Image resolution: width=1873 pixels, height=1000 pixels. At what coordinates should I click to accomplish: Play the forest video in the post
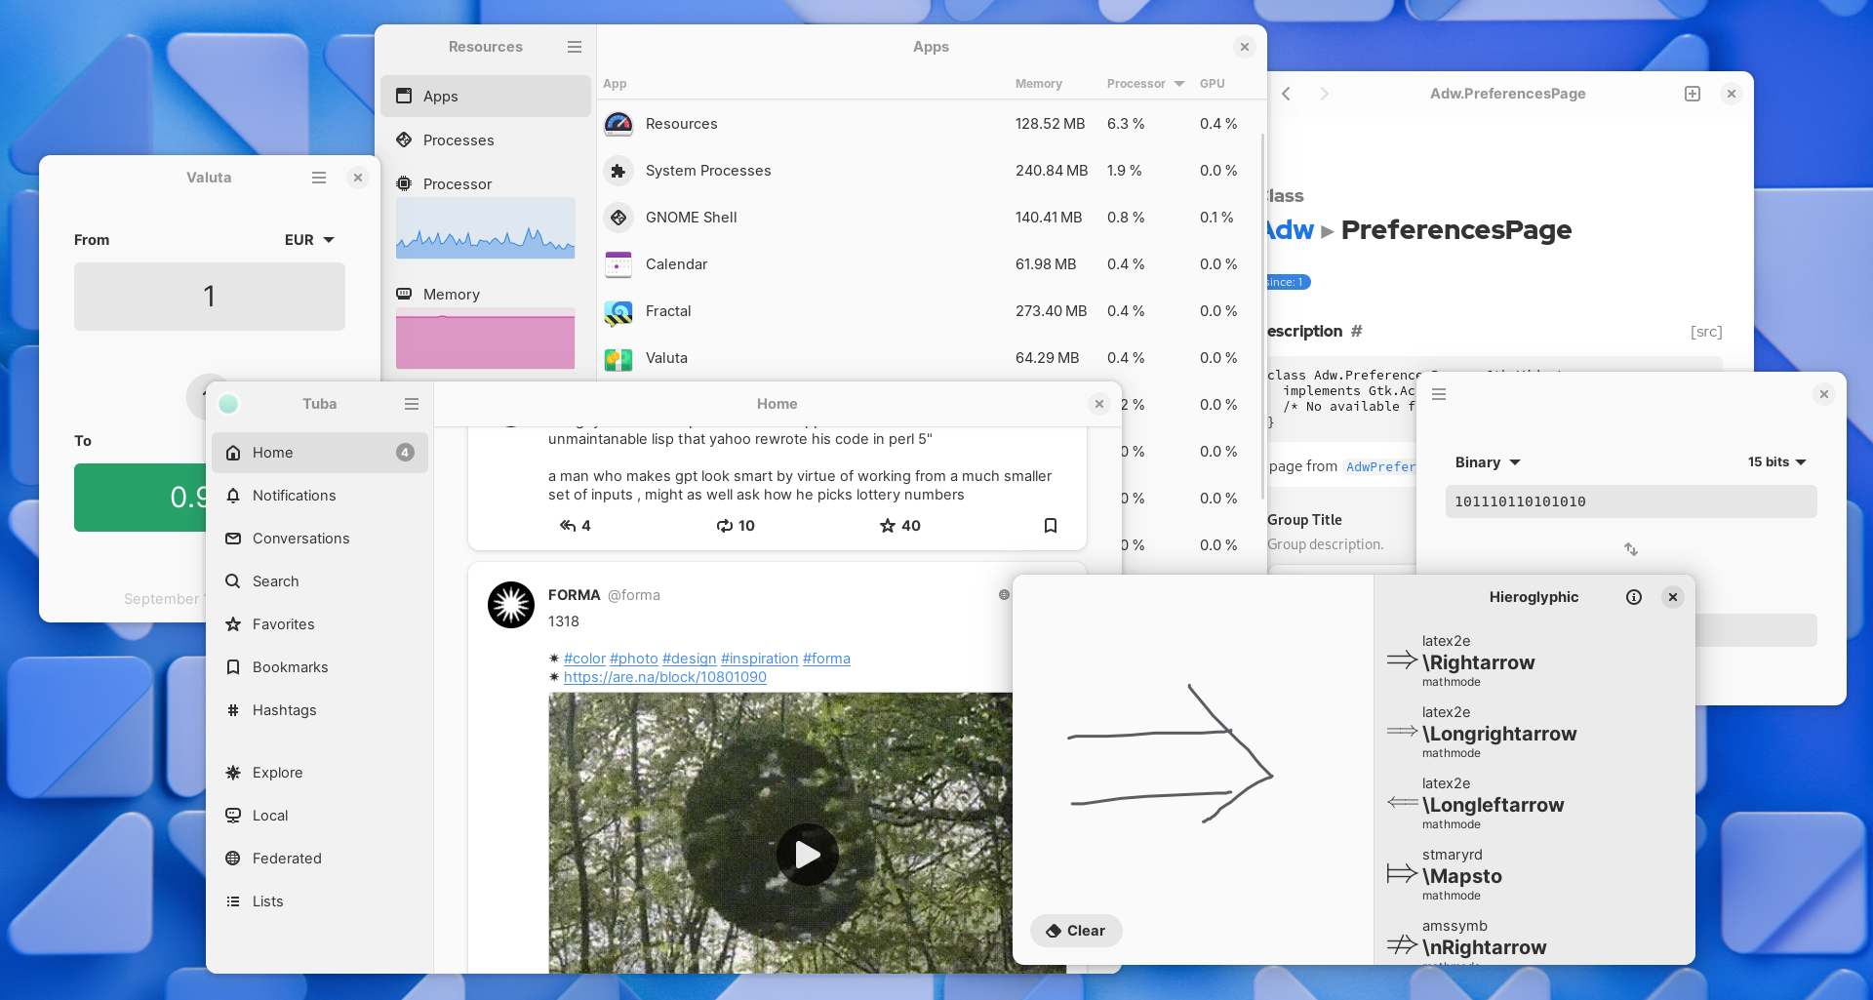click(x=807, y=855)
